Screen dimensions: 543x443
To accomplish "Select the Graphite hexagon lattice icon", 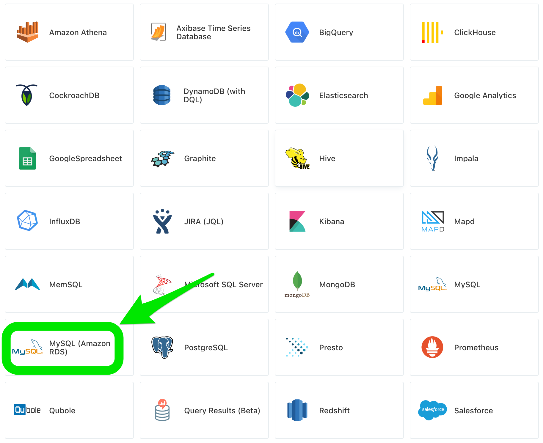I will [162, 159].
